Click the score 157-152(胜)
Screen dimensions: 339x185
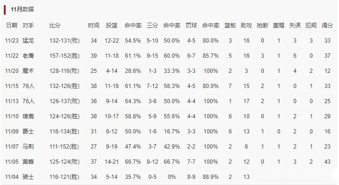64,55
